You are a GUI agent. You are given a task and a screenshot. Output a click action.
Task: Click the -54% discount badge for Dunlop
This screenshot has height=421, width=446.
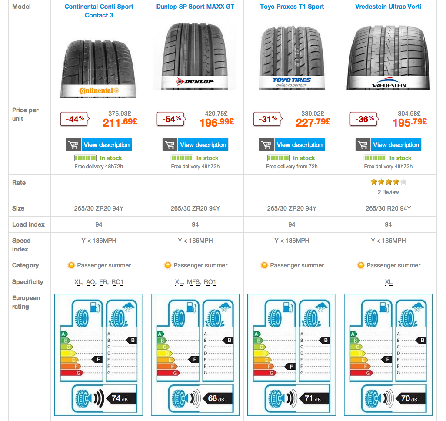(172, 119)
